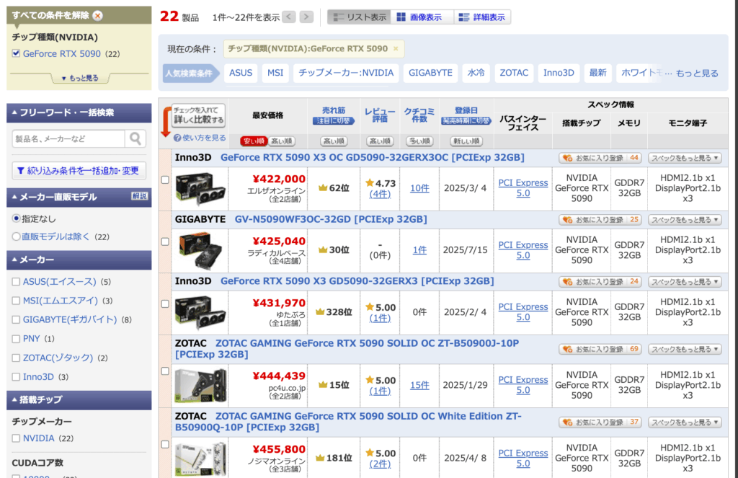Open the PCI Express 5.0 link in first row

[x=523, y=188]
